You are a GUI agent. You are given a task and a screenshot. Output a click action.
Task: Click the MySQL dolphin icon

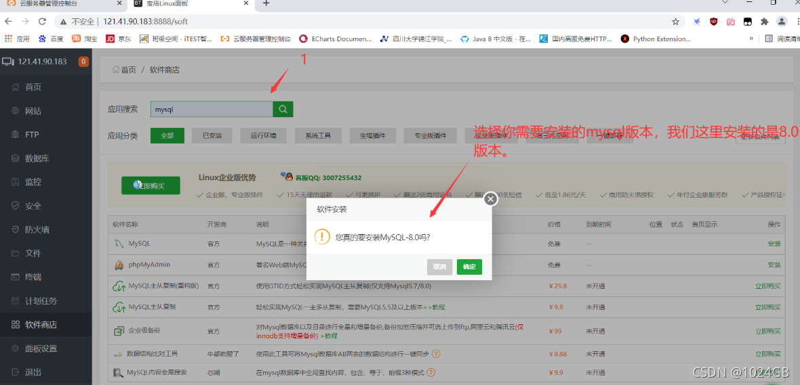pos(119,244)
